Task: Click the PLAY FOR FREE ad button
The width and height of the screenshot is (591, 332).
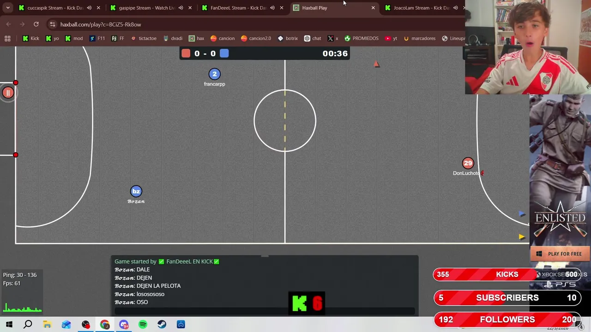Action: click(x=561, y=254)
